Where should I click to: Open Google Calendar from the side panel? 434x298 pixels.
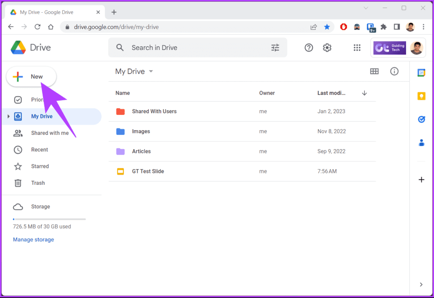421,73
